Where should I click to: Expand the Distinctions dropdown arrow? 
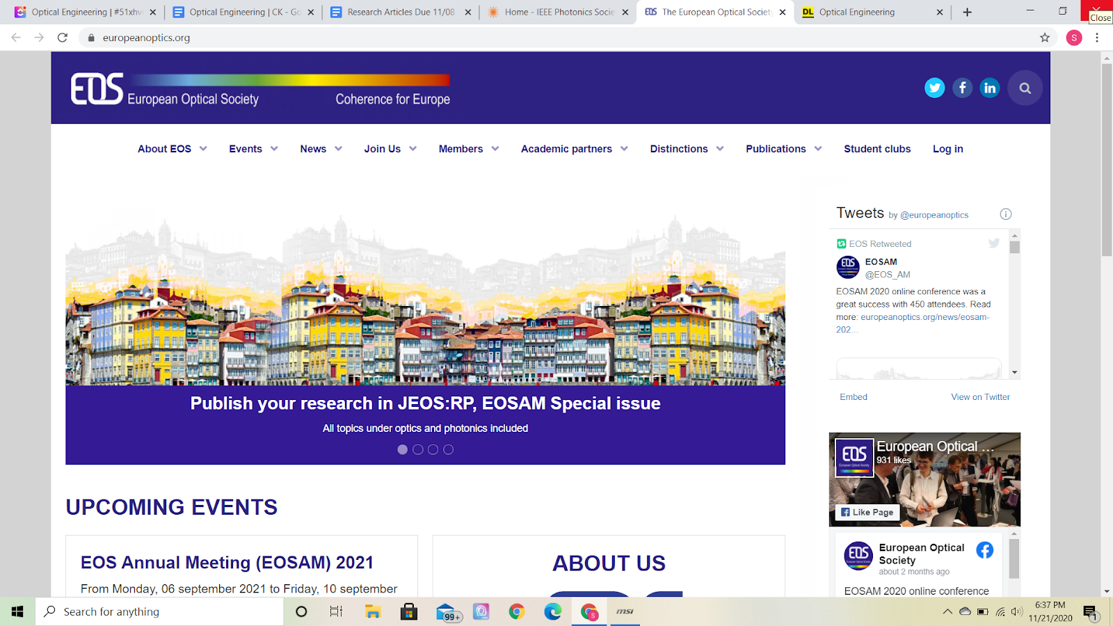719,149
